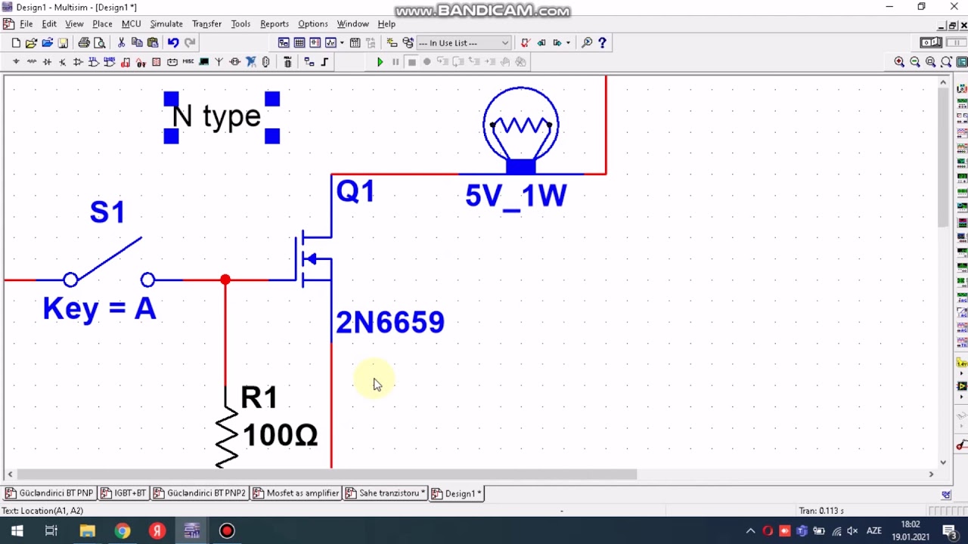Open the File menu
The image size is (968, 544).
pos(26,24)
